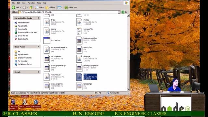Click the KUKI Android desktop icon
This screenshot has width=208, height=117.
point(36,103)
